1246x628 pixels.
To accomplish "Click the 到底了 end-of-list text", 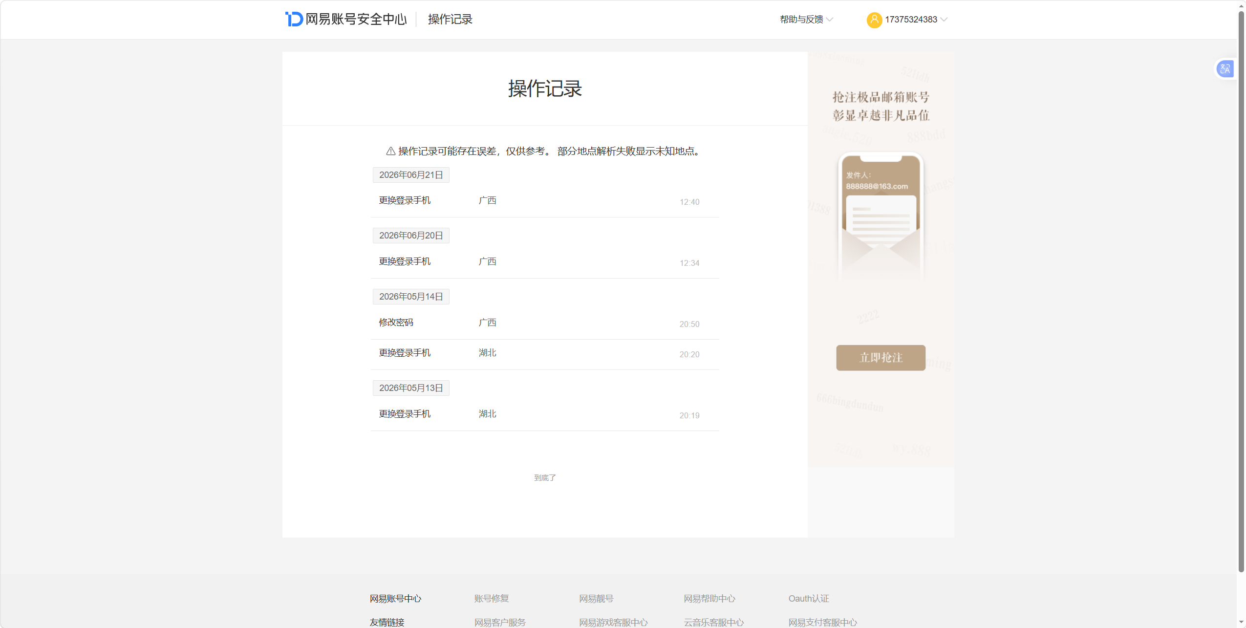I will (x=545, y=477).
